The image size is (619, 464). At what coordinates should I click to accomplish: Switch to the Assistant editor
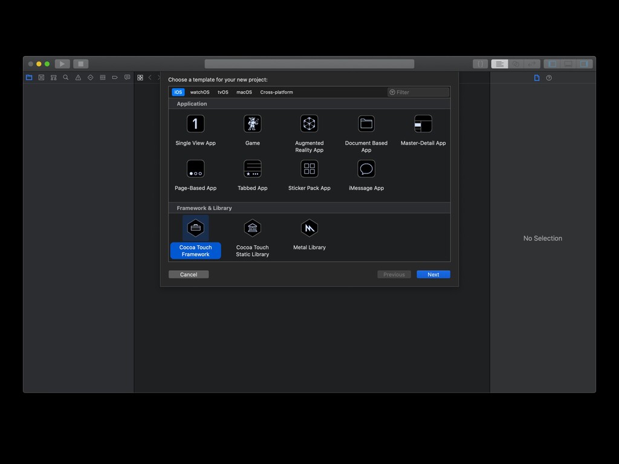tap(516, 64)
